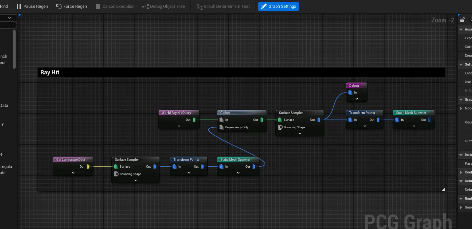Click the search field in the left panel
Viewport: 472px width, 229px height.
[8, 25]
